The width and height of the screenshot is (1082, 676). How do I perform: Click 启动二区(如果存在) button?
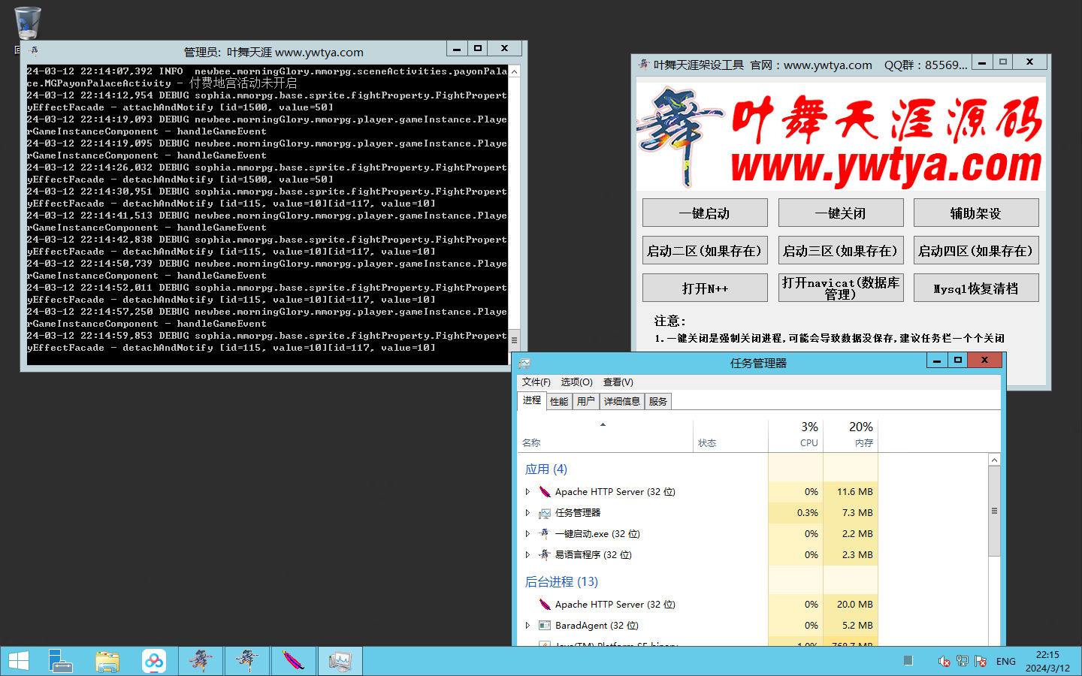[x=705, y=250]
